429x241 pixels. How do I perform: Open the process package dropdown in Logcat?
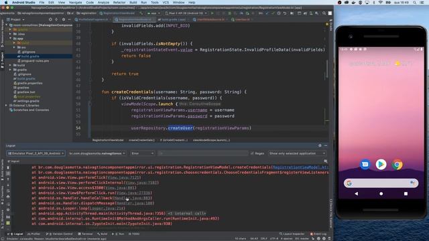[97, 153]
